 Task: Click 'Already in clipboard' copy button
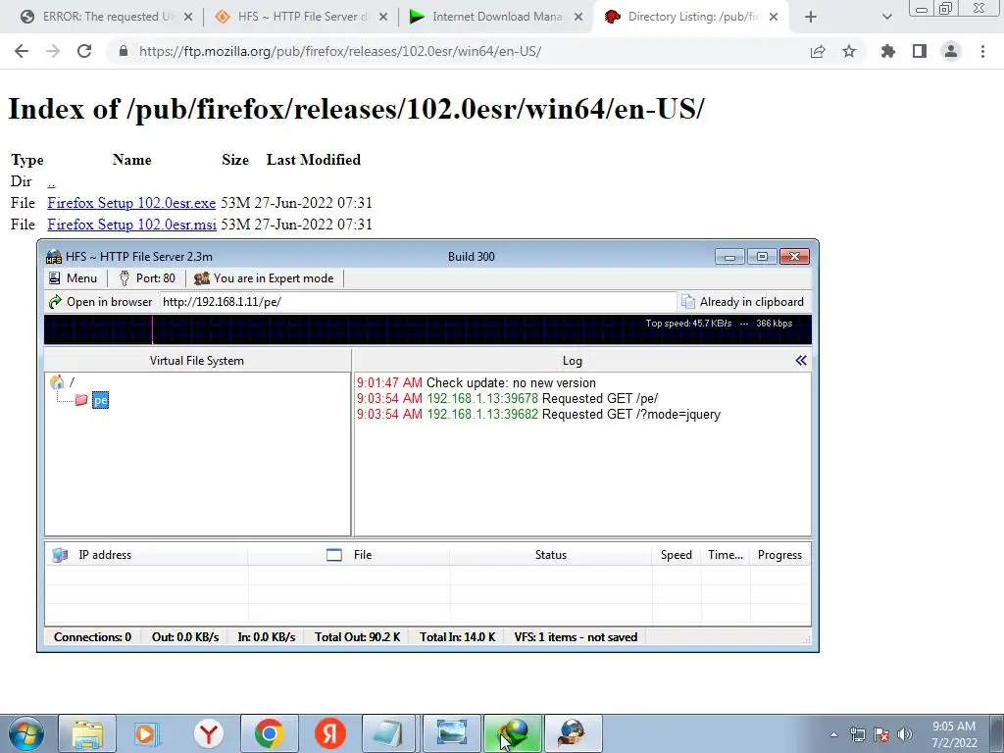coord(743,302)
